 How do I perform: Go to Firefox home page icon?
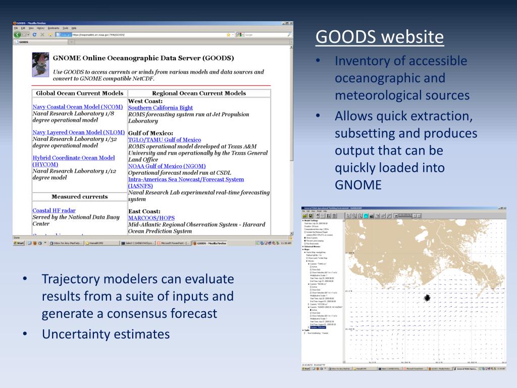pyautogui.click(x=50, y=35)
